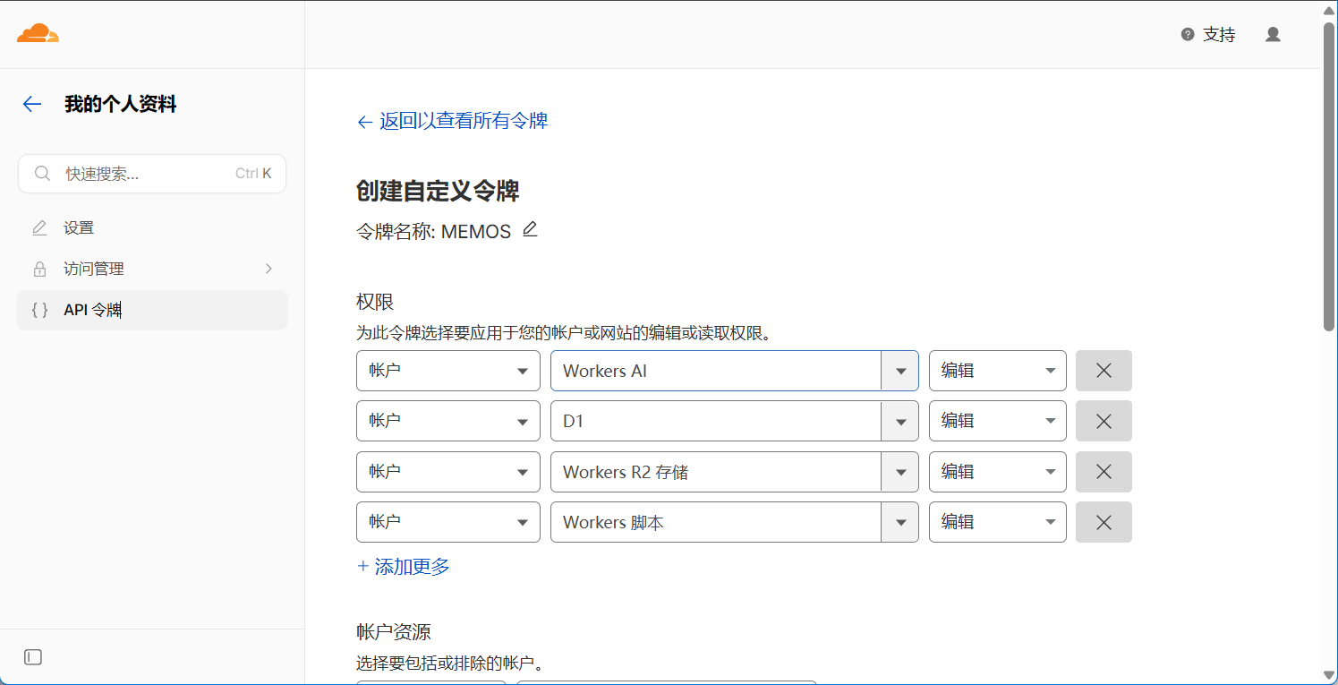Click the back arrow beside 我的个人资料
1338x685 pixels.
[32, 104]
